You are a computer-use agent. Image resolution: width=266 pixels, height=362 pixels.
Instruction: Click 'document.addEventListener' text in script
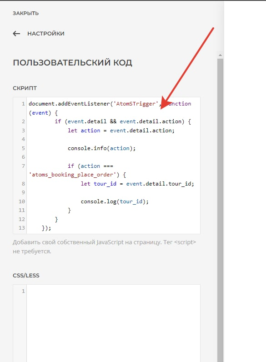click(69, 104)
